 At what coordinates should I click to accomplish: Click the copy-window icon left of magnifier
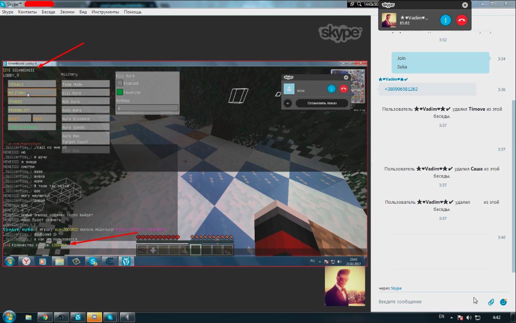pos(352,4)
